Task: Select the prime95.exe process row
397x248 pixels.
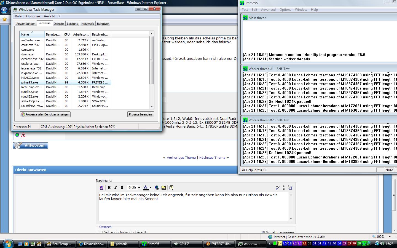Action: (x=65, y=82)
